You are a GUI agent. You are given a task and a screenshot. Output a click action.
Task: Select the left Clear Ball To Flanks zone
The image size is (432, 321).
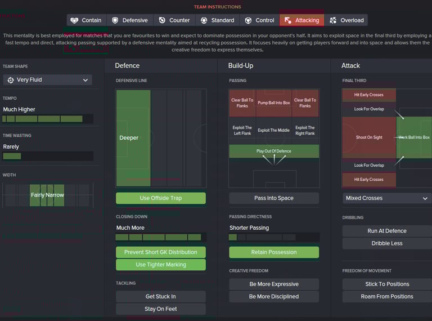[x=242, y=103]
